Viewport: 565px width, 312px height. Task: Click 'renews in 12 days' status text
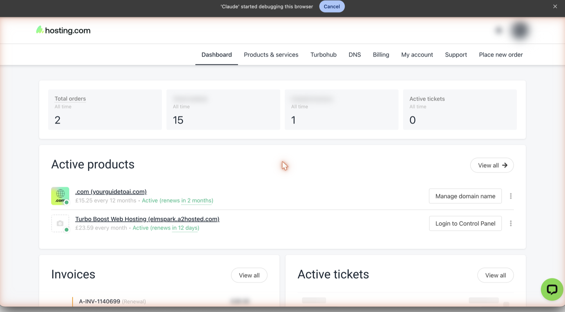(x=175, y=228)
